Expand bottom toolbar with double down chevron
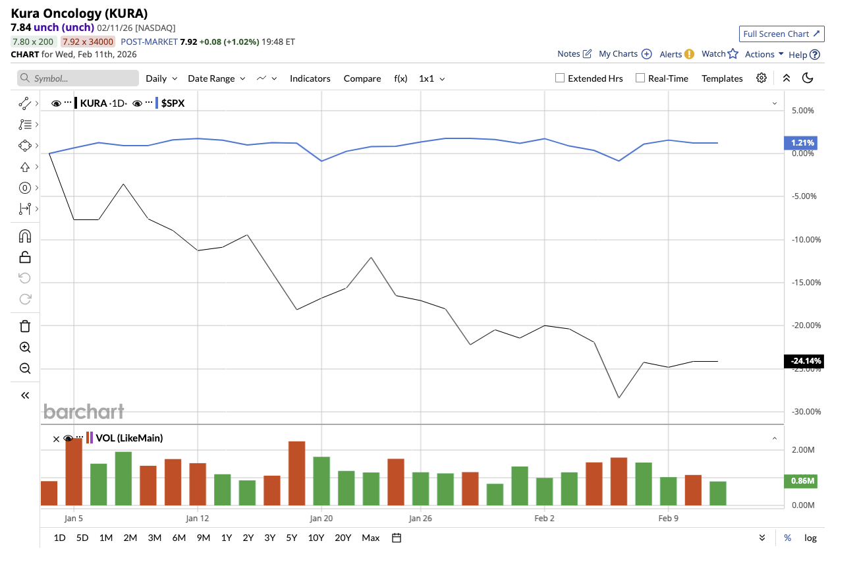This screenshot has width=859, height=568. [x=762, y=538]
